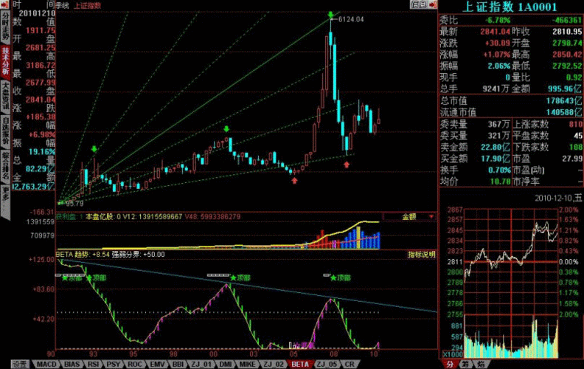This screenshot has height=369, width=584.
Task: Select the 焰 tab under intraday chart
Action: (481, 364)
